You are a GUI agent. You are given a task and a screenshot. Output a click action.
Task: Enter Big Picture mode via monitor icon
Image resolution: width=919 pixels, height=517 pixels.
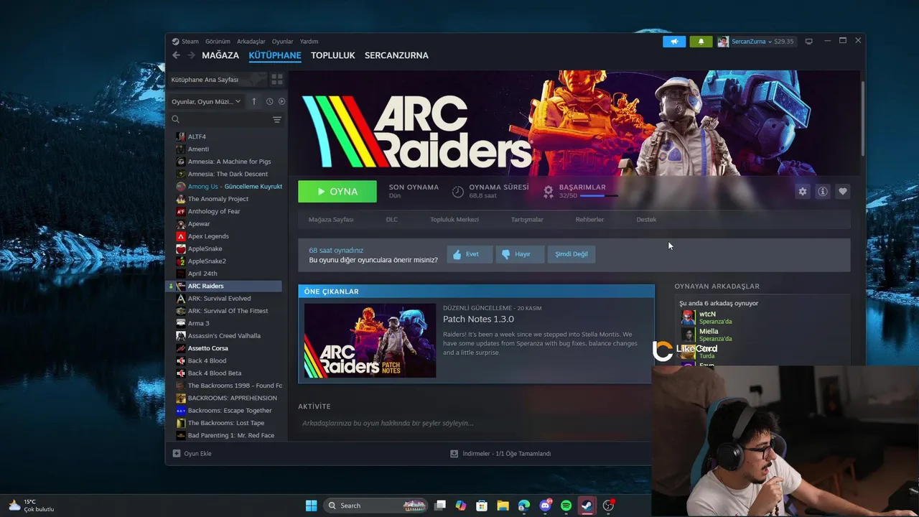tap(808, 42)
